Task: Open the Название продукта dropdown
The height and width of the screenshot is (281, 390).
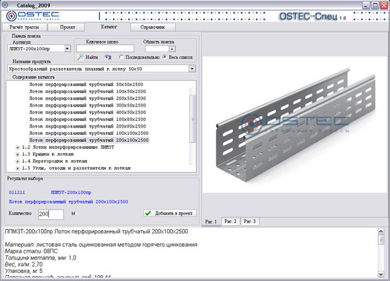Action: (x=192, y=68)
